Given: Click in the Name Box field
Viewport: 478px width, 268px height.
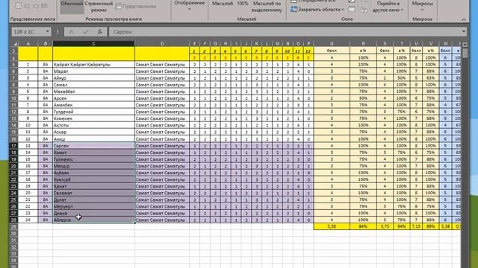Looking at the screenshot, I should pos(28,31).
